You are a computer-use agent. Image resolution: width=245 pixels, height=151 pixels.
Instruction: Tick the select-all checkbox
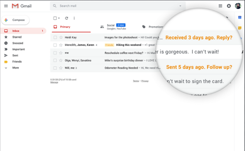[55, 18]
